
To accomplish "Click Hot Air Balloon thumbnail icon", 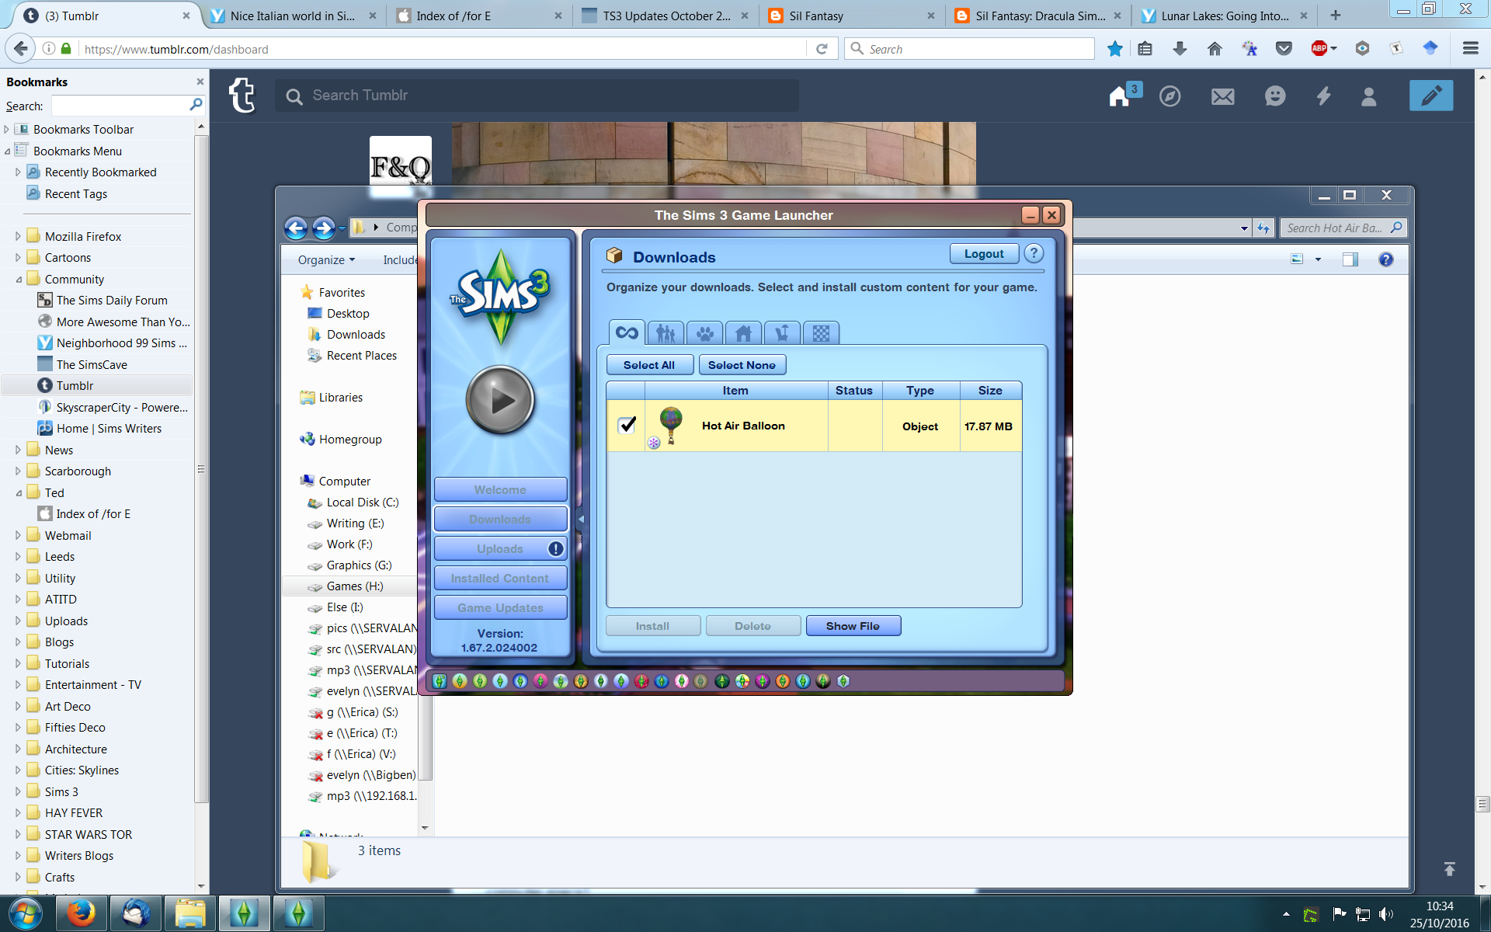I will click(x=670, y=425).
